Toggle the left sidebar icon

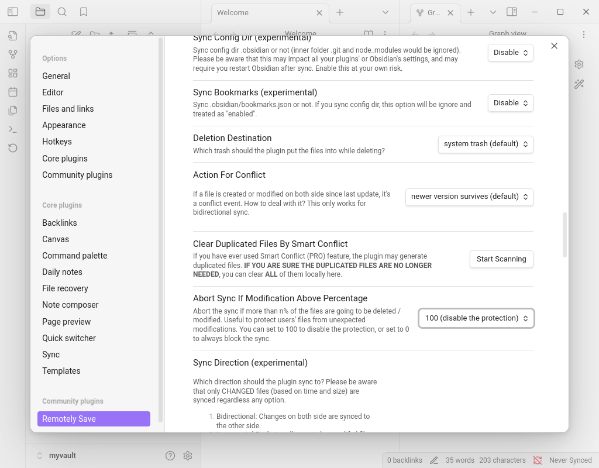click(x=13, y=12)
